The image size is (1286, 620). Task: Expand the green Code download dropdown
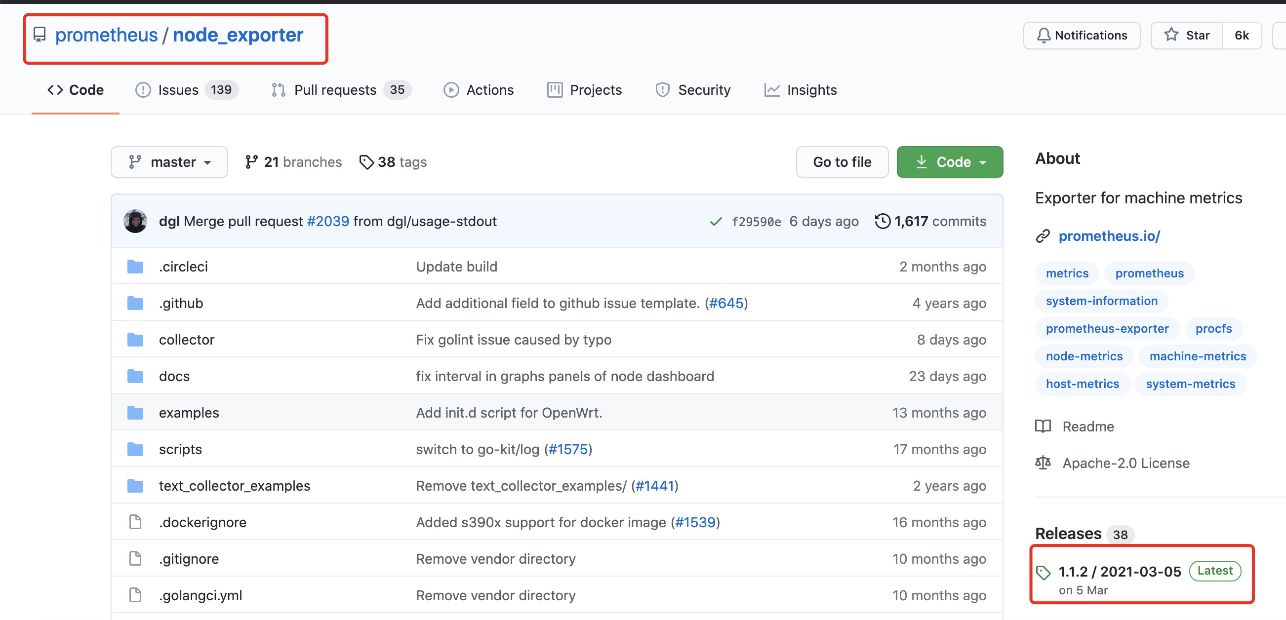point(950,162)
